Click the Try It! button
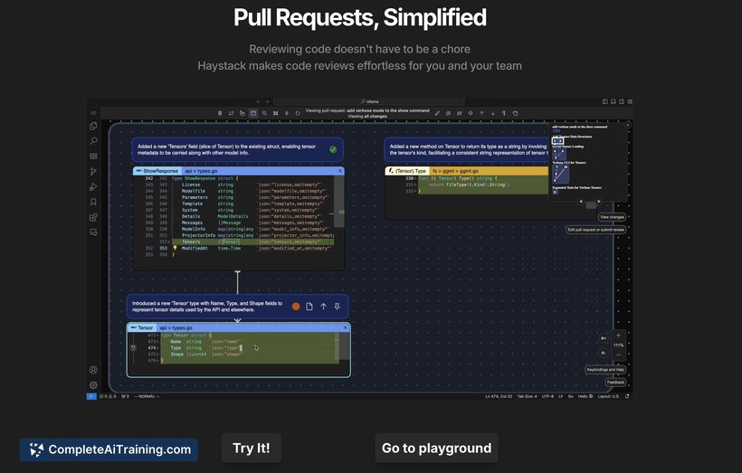 (x=252, y=448)
